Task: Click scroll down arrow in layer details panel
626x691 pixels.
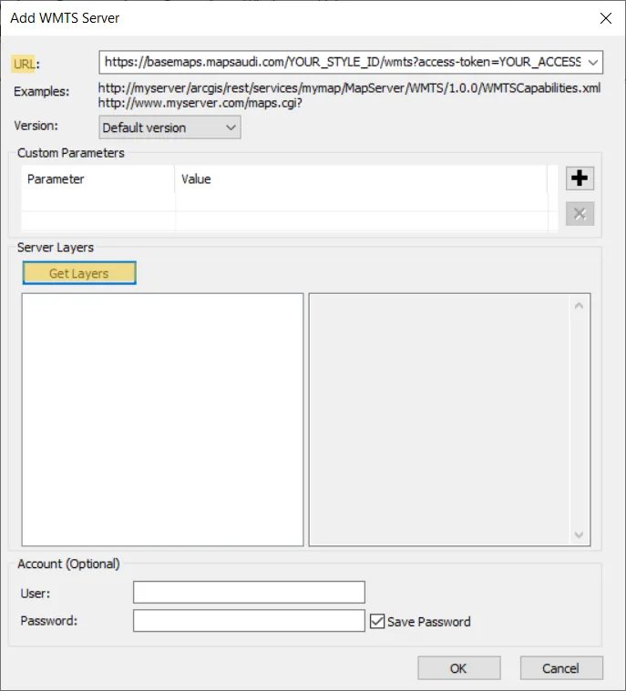Action: (579, 534)
